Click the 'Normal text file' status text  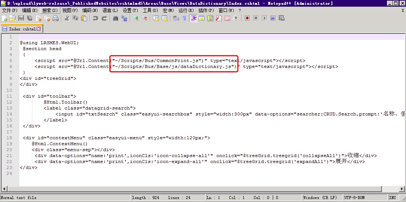(18, 198)
